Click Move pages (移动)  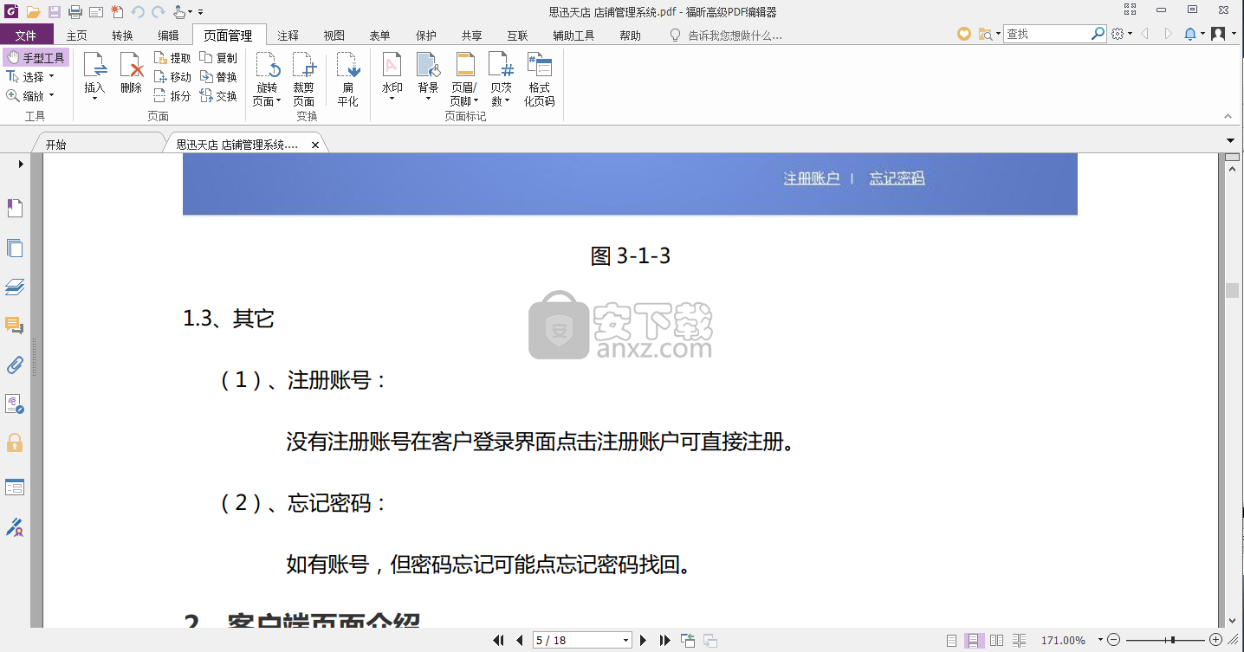tap(172, 77)
